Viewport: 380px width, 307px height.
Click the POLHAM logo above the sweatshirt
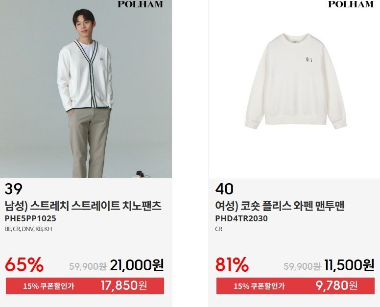click(351, 4)
